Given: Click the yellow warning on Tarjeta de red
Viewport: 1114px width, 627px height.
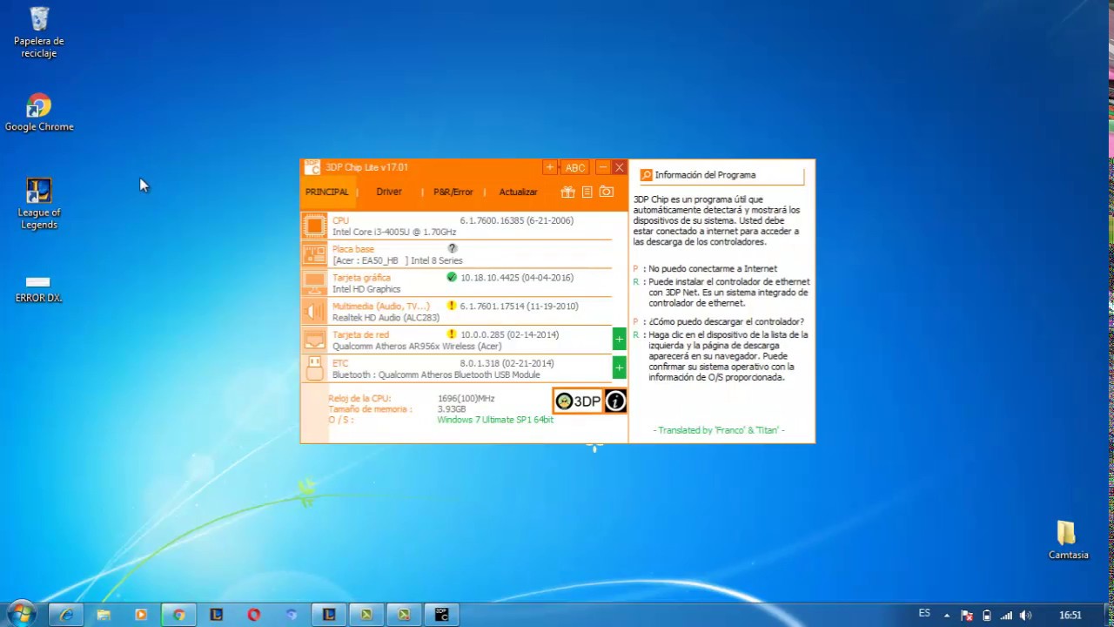Looking at the screenshot, I should 452,334.
